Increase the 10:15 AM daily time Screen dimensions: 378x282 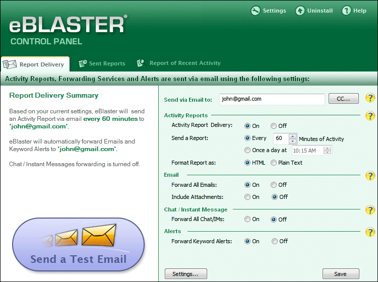(x=328, y=148)
